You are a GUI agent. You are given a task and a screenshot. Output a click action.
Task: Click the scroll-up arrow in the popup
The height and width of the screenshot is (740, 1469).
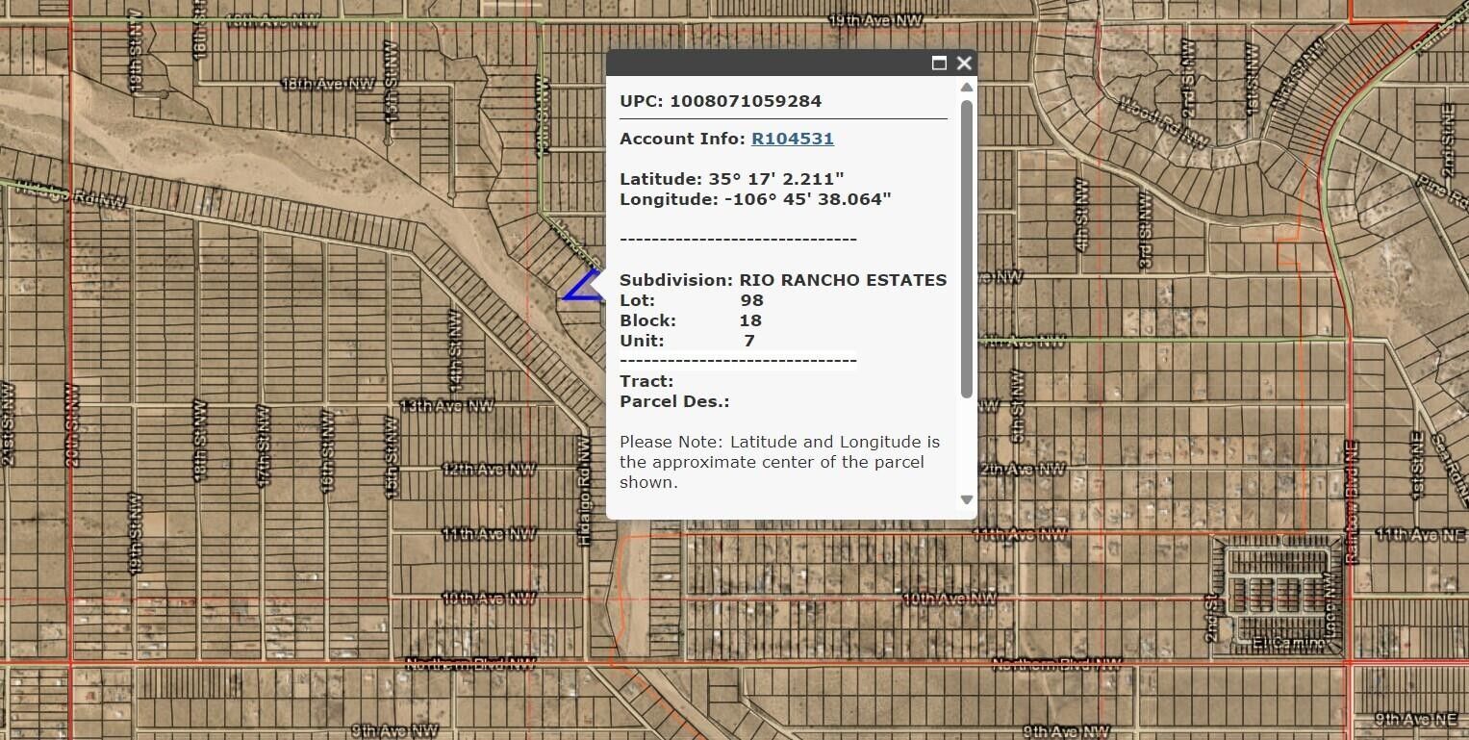pyautogui.click(x=965, y=87)
